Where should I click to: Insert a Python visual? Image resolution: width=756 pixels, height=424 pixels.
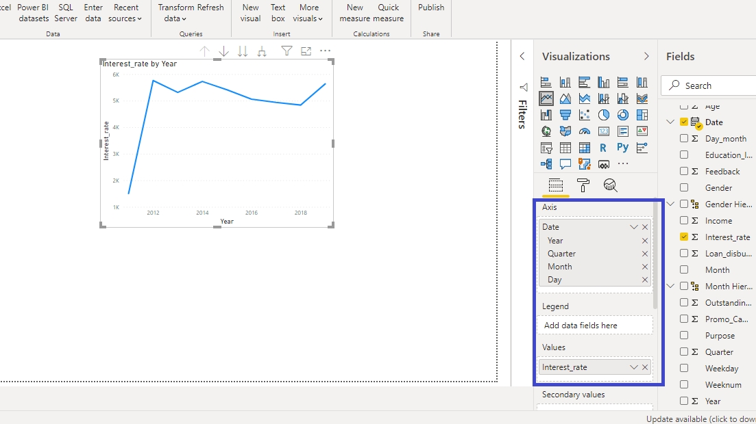click(x=622, y=148)
